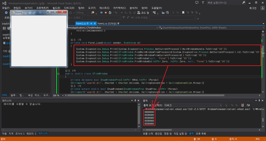Click the icon left of the bookmark flag
Image resolution: width=266 pixels, height=141 pixels.
178,12
